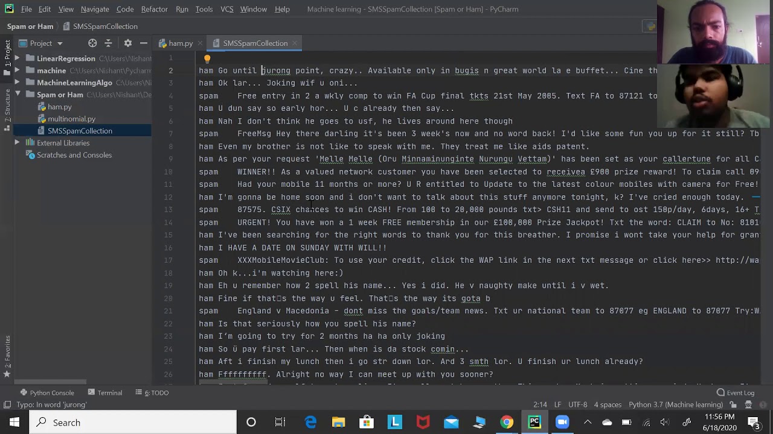Open the Code menu
The image size is (773, 434).
click(125, 9)
